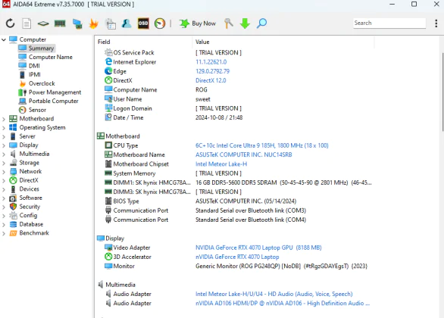
Task: Select the BIOS Type field
Action: click(126, 201)
